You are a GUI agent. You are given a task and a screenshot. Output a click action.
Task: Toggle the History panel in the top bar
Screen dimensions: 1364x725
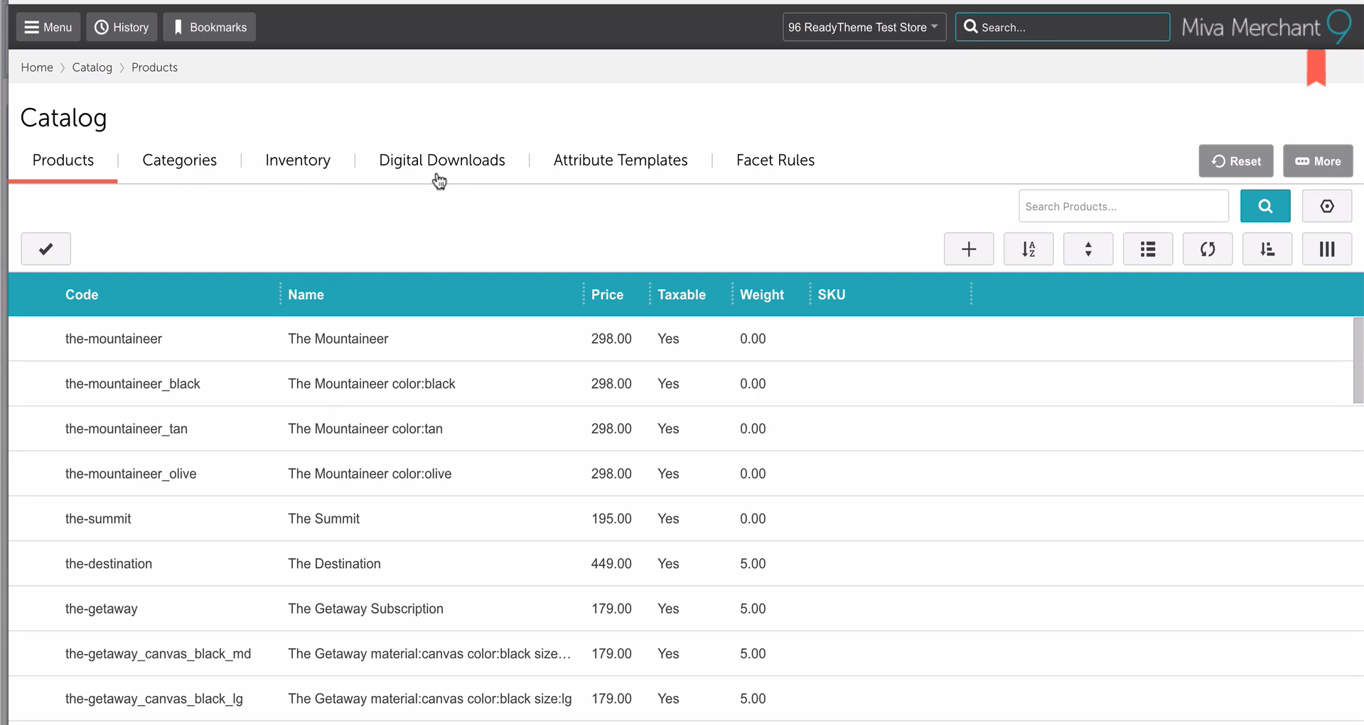[121, 27]
